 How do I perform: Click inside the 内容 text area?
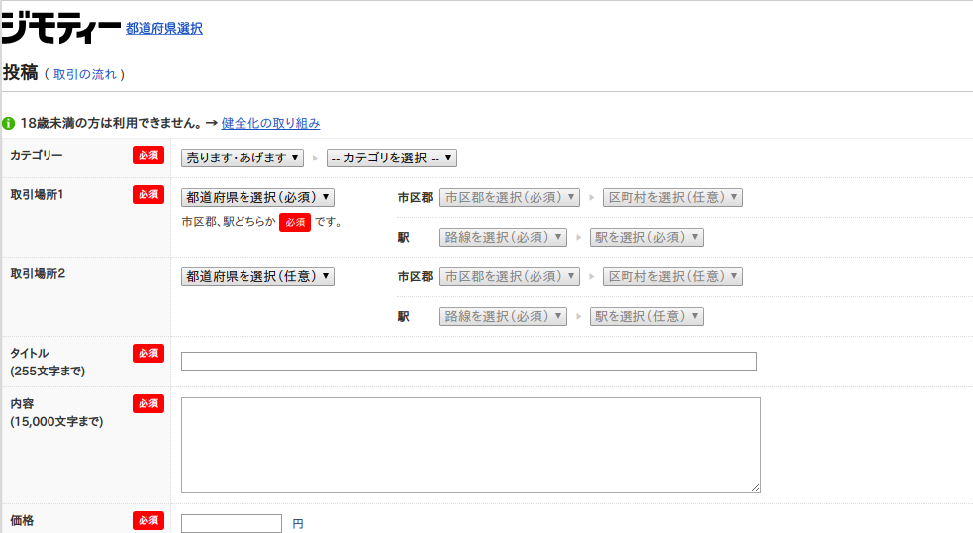pos(470,445)
